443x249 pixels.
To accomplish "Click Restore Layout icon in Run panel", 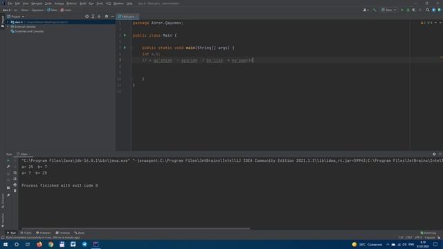I will [8, 187].
